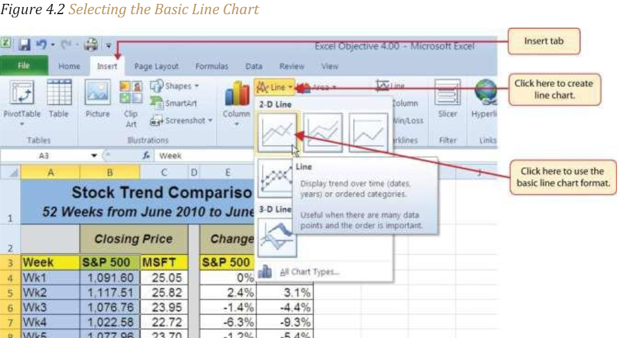The height and width of the screenshot is (338, 619).
Task: Open the Customize Quick Access Toolbar arrow
Action: (x=108, y=46)
